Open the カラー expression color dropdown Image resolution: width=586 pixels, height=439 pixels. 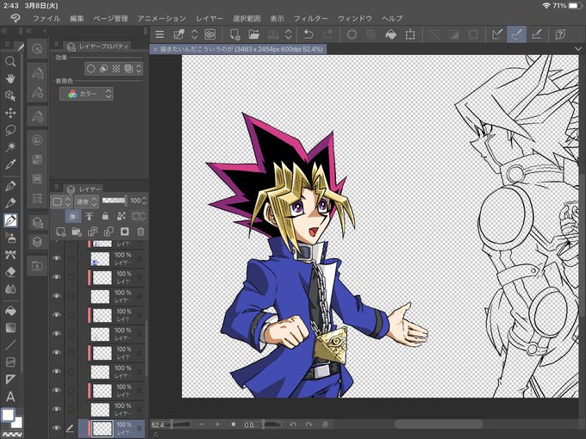pyautogui.click(x=86, y=94)
